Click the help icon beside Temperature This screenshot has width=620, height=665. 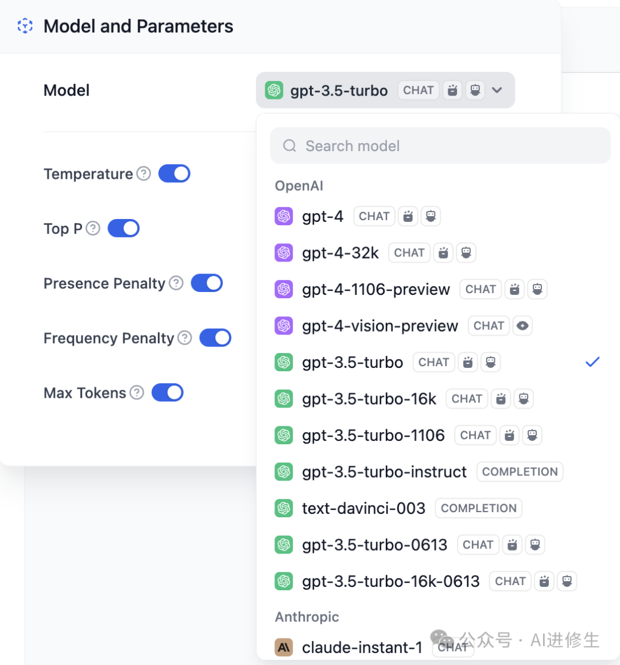pos(144,174)
